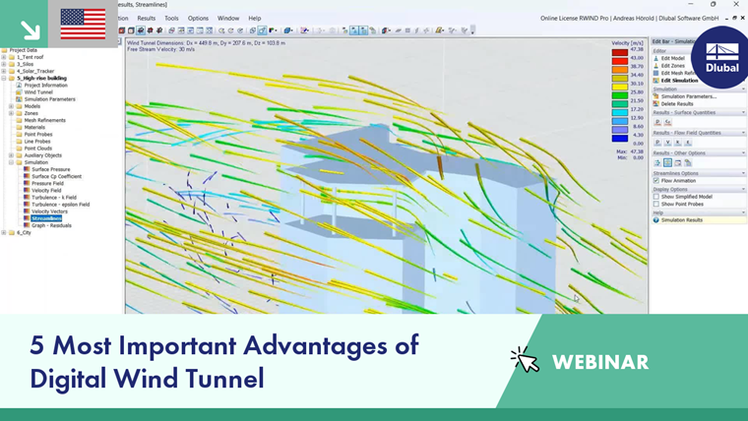The image size is (748, 421).
Task: Show Surface Pressure results
Action: (x=50, y=169)
